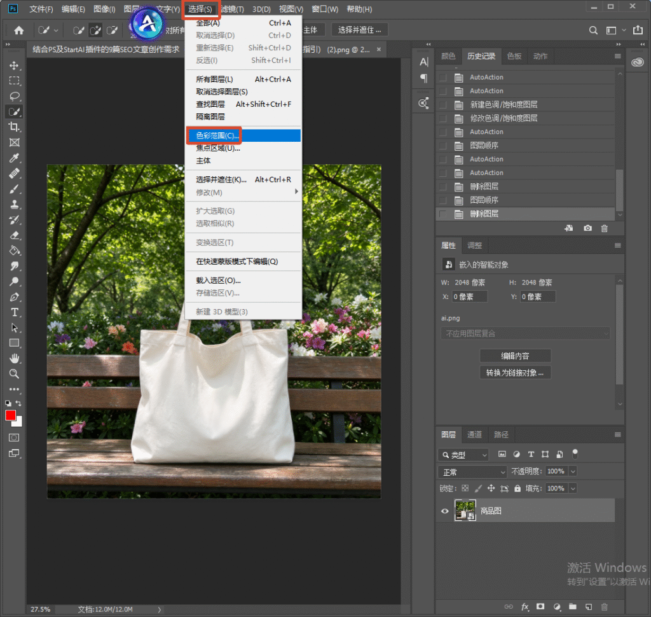Click the Home icon in options bar
Screen dimensions: 651x617
click(18, 30)
